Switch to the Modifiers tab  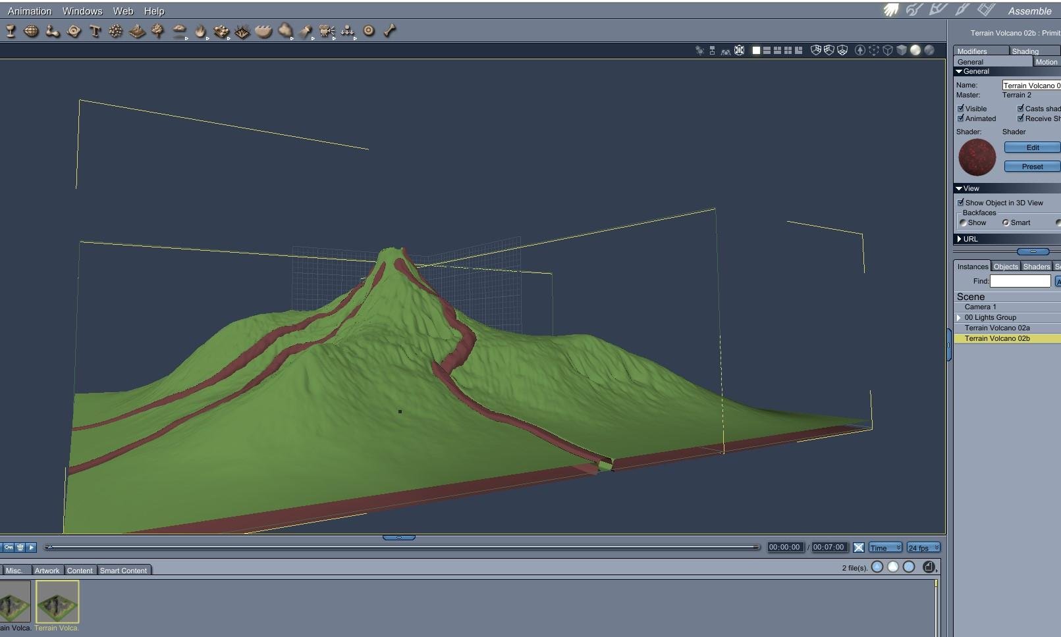(x=981, y=51)
